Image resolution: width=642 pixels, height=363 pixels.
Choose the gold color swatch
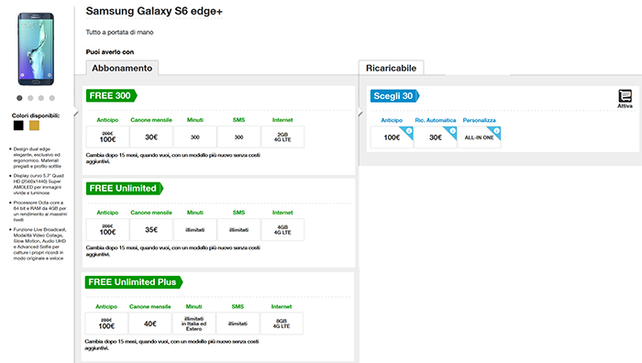point(35,126)
